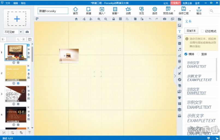Open the chart tool in right sidebar
220x140 pixels.
(x=179, y=56)
